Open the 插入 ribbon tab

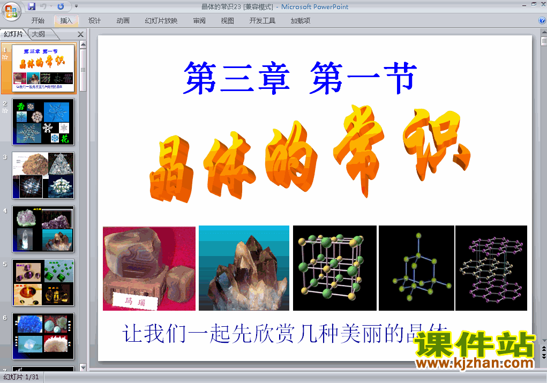tap(66, 20)
